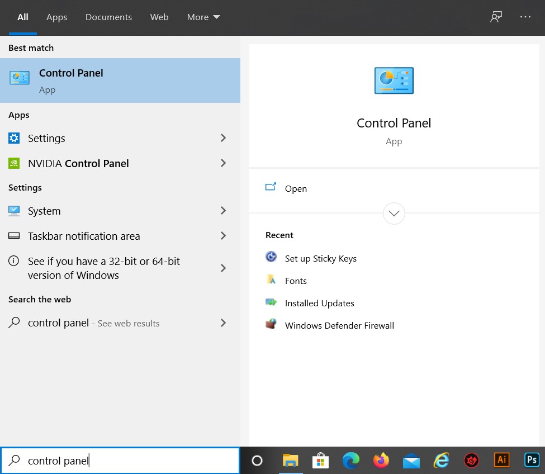Expand NVIDIA Control Panel options arrow
Screen dimensions: 545x474
pos(223,163)
